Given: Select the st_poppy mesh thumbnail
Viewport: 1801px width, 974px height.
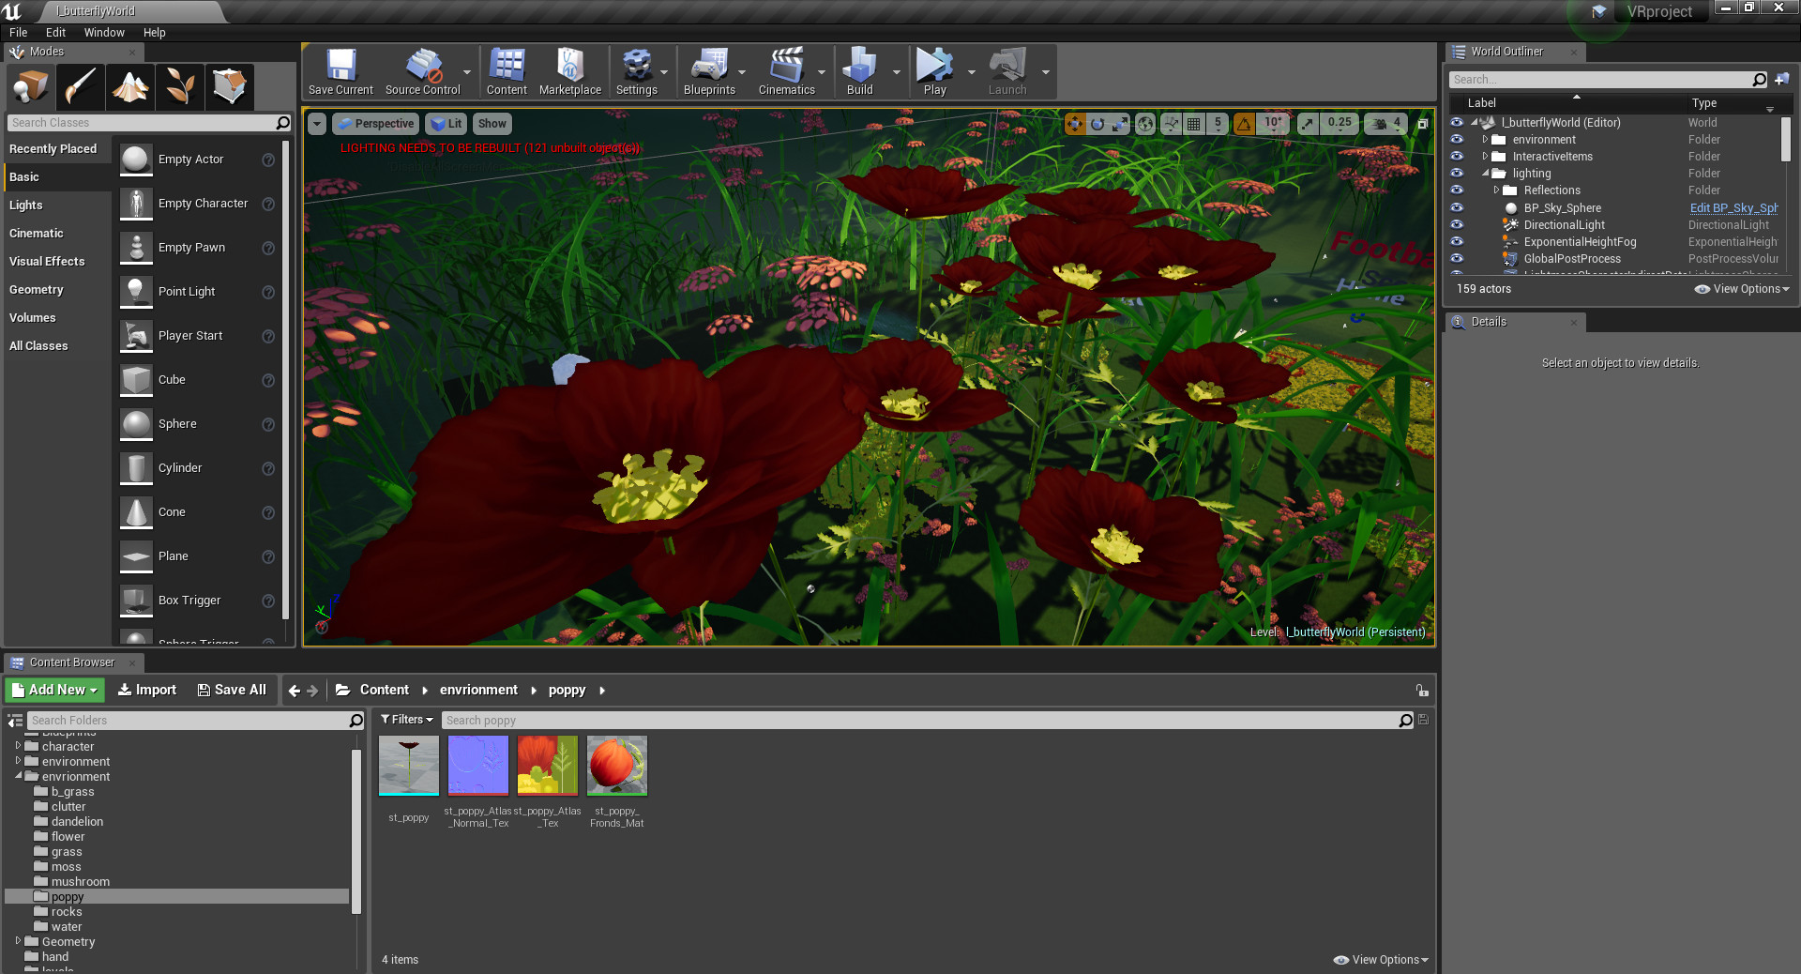Looking at the screenshot, I should click(409, 766).
